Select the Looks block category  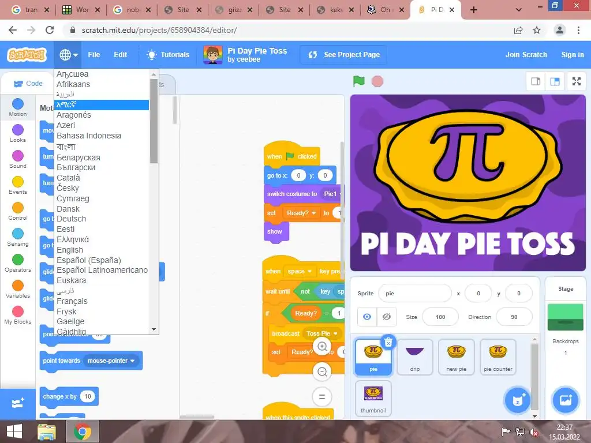tap(18, 133)
